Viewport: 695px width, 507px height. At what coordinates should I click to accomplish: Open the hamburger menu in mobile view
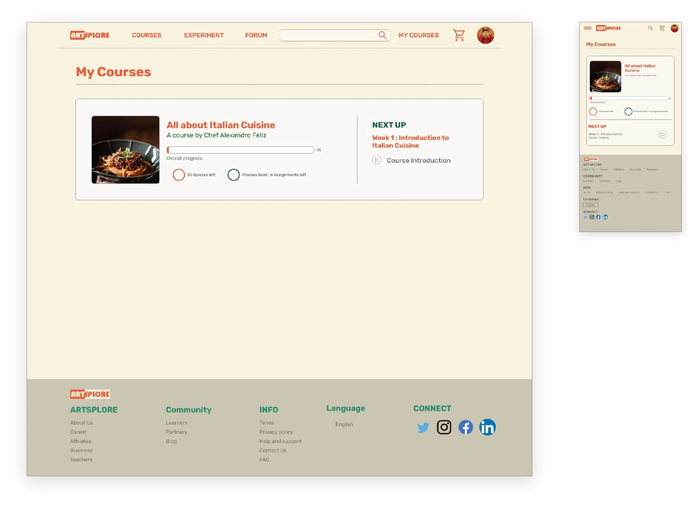point(587,28)
